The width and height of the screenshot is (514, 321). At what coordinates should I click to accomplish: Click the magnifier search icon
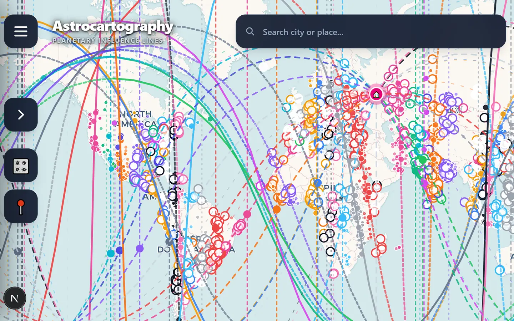tap(250, 32)
